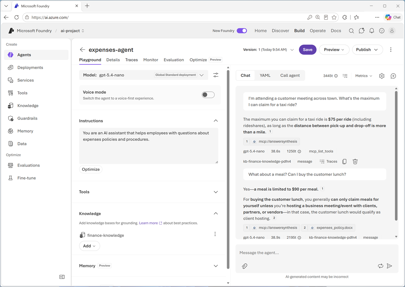
Task: Open the Version selector dropdown
Action: point(268,50)
